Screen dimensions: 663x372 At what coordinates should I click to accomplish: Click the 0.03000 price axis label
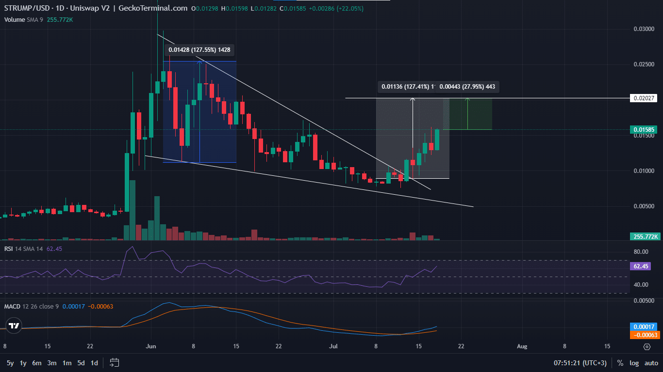645,29
